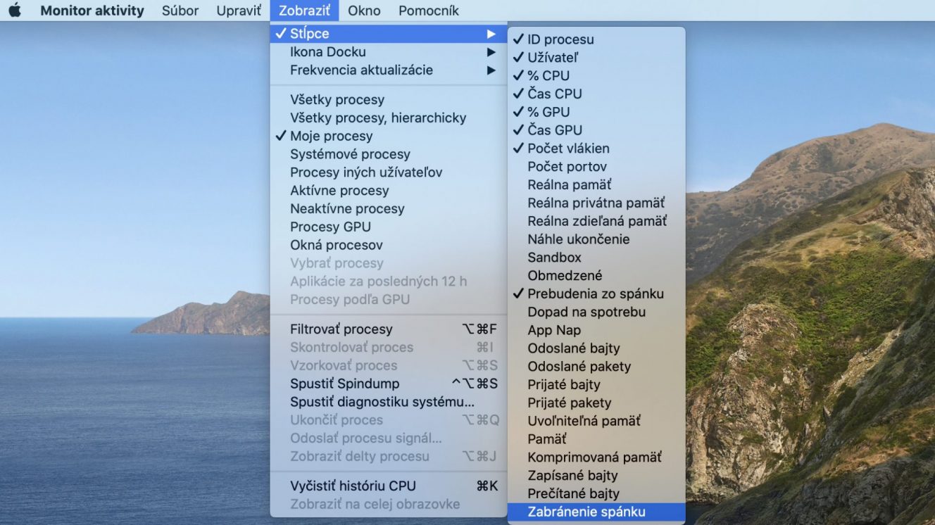
Task: Uncheck the Počet vlákien column
Action: 596,148
